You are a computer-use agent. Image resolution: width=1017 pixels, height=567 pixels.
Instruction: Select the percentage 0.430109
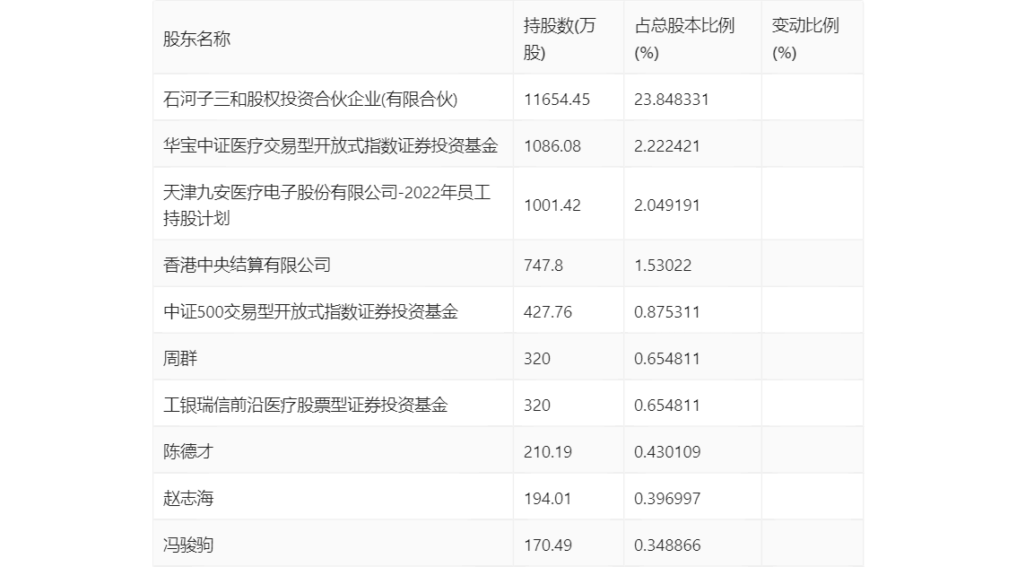coord(666,452)
